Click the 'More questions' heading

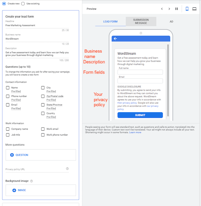tap(15, 145)
